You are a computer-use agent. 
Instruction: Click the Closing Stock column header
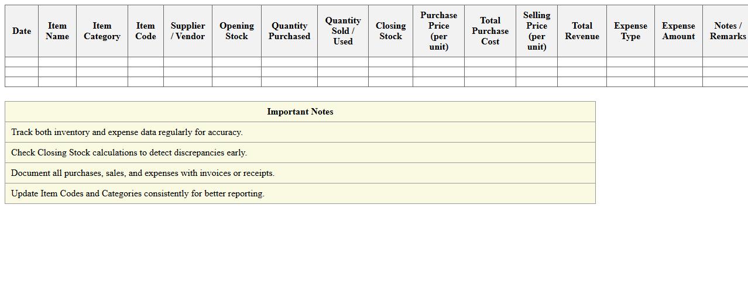tap(390, 31)
